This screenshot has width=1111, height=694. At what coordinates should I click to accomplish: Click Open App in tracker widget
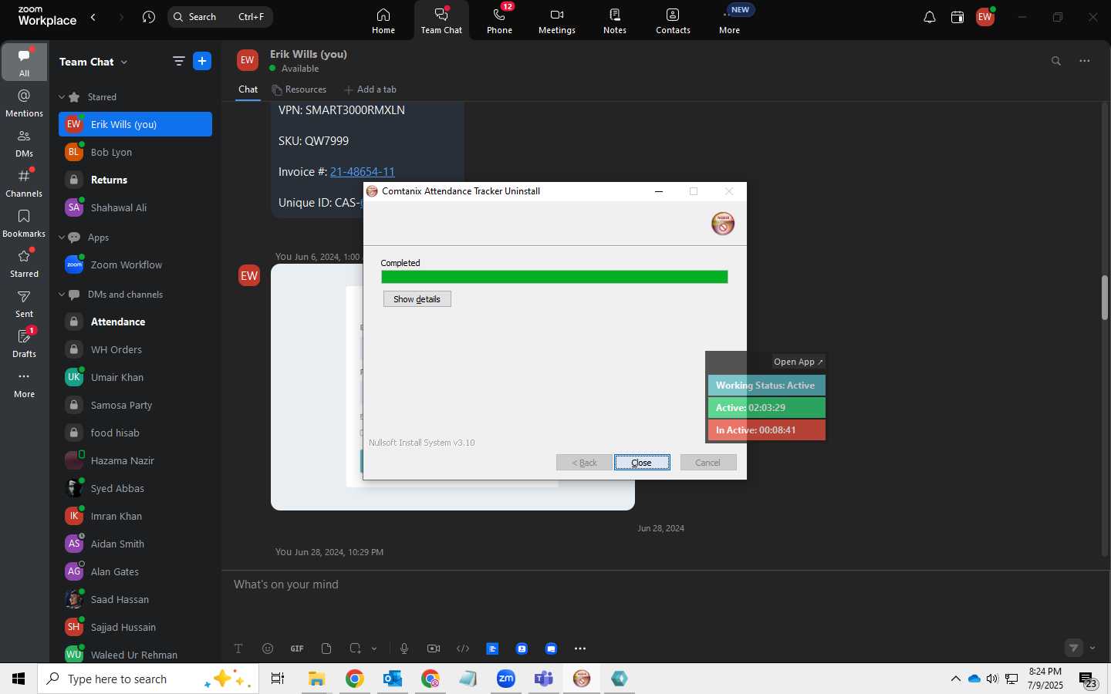(x=799, y=362)
